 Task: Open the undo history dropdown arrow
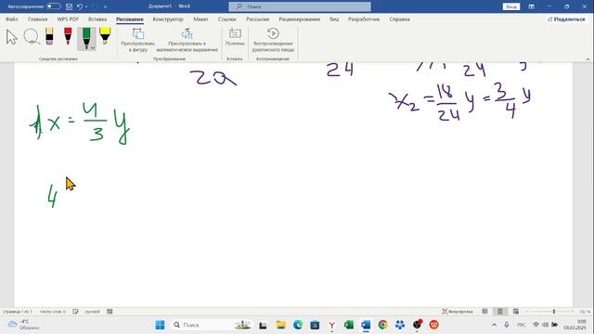(x=86, y=6)
